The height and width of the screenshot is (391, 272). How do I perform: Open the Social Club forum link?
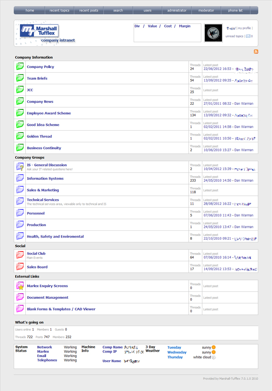coord(36,253)
